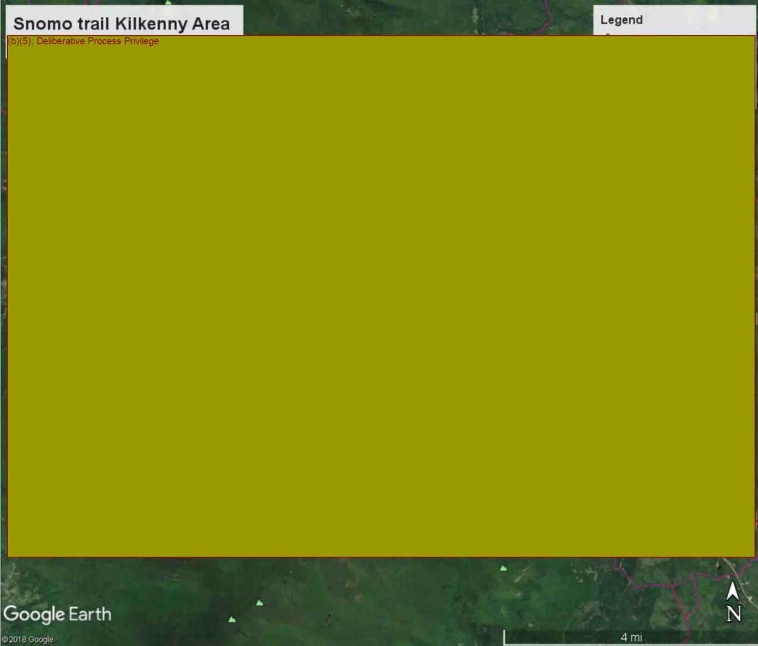
Task: Click the north arrow compass icon
Action: [732, 592]
